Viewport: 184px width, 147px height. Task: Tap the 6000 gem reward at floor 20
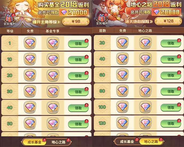145,42
